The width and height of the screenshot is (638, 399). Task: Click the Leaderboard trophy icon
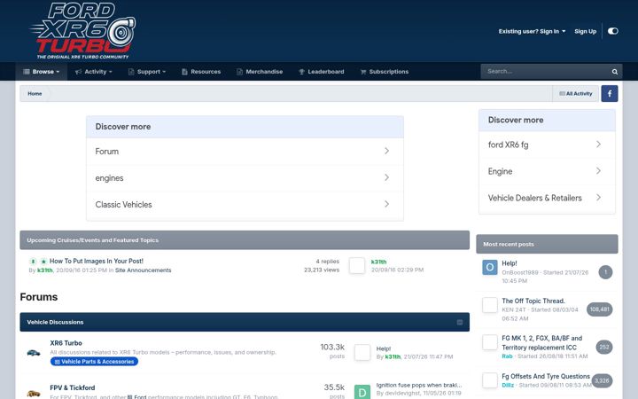pos(301,72)
